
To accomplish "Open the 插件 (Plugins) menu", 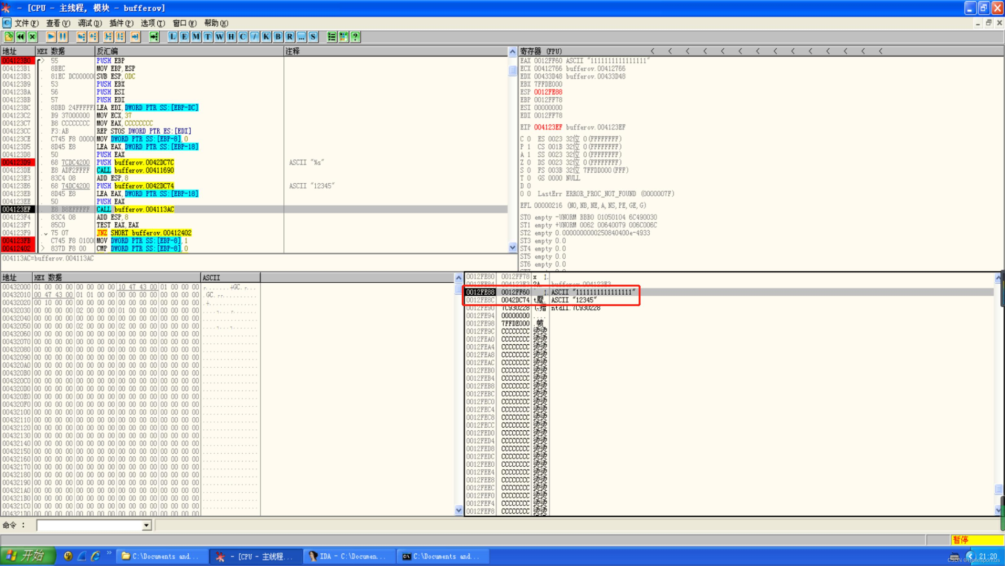I will (121, 24).
